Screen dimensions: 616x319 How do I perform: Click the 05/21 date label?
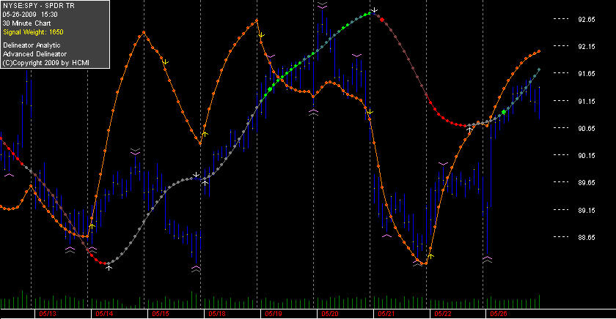[x=386, y=314]
